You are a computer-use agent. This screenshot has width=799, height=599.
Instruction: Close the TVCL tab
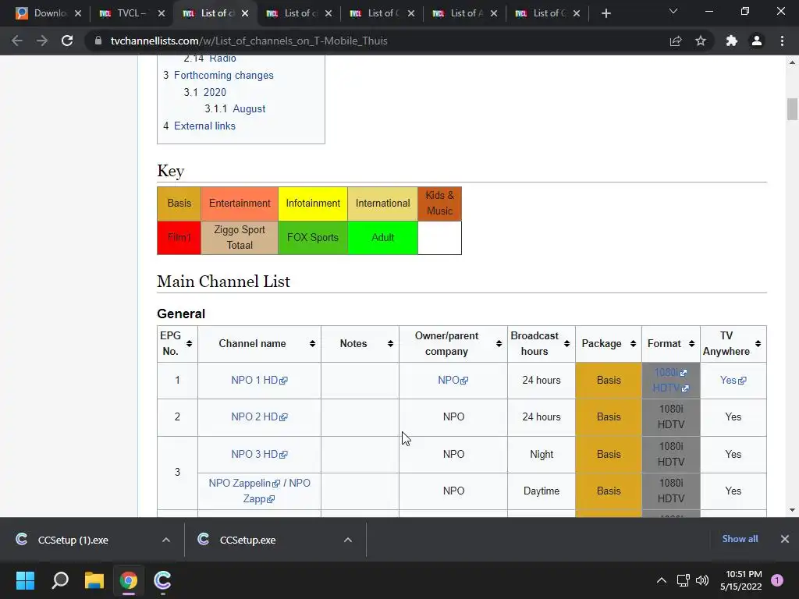[162, 13]
